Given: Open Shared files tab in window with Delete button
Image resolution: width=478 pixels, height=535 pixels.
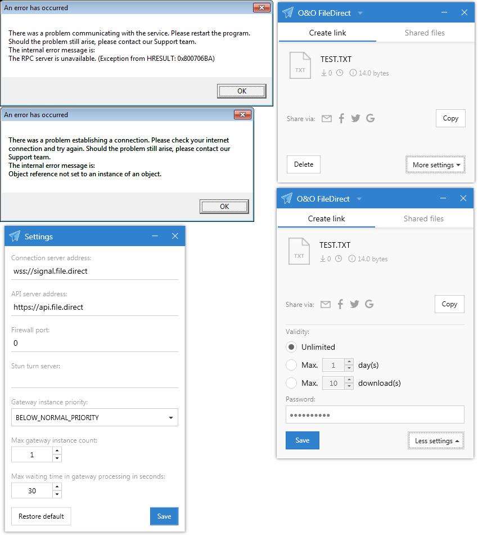Looking at the screenshot, I should click(x=425, y=33).
